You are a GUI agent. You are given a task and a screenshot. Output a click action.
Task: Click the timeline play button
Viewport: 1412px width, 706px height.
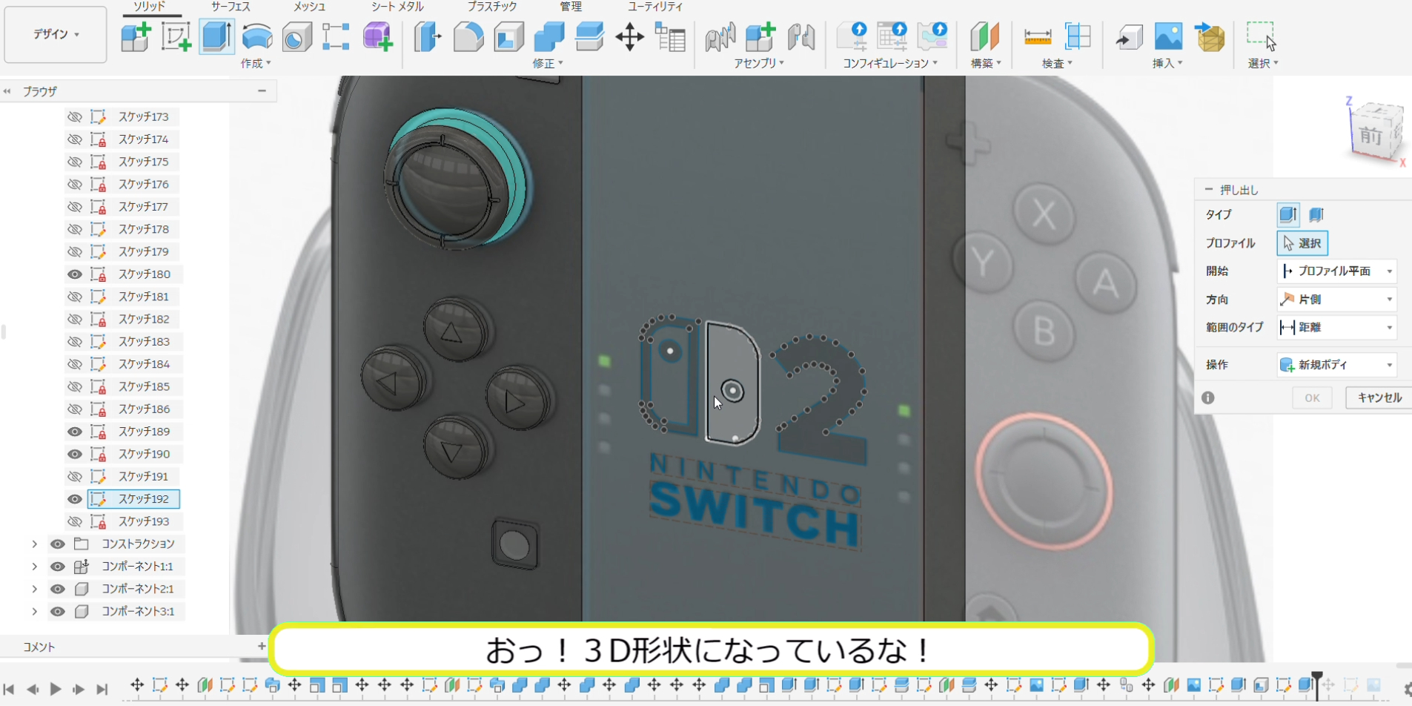pos(56,689)
